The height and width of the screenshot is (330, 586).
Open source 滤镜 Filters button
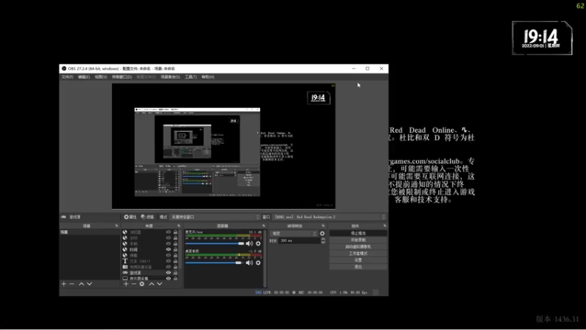[147, 217]
